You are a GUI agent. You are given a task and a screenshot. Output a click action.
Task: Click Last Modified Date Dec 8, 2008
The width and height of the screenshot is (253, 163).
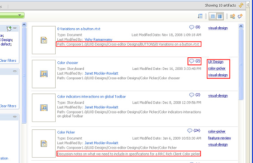coord(167,103)
